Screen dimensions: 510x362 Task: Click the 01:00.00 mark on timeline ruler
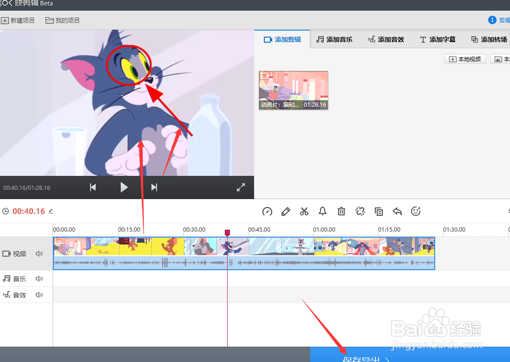(x=324, y=229)
